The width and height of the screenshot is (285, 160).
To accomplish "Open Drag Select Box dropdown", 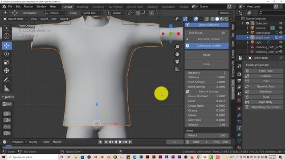I will [92, 13].
